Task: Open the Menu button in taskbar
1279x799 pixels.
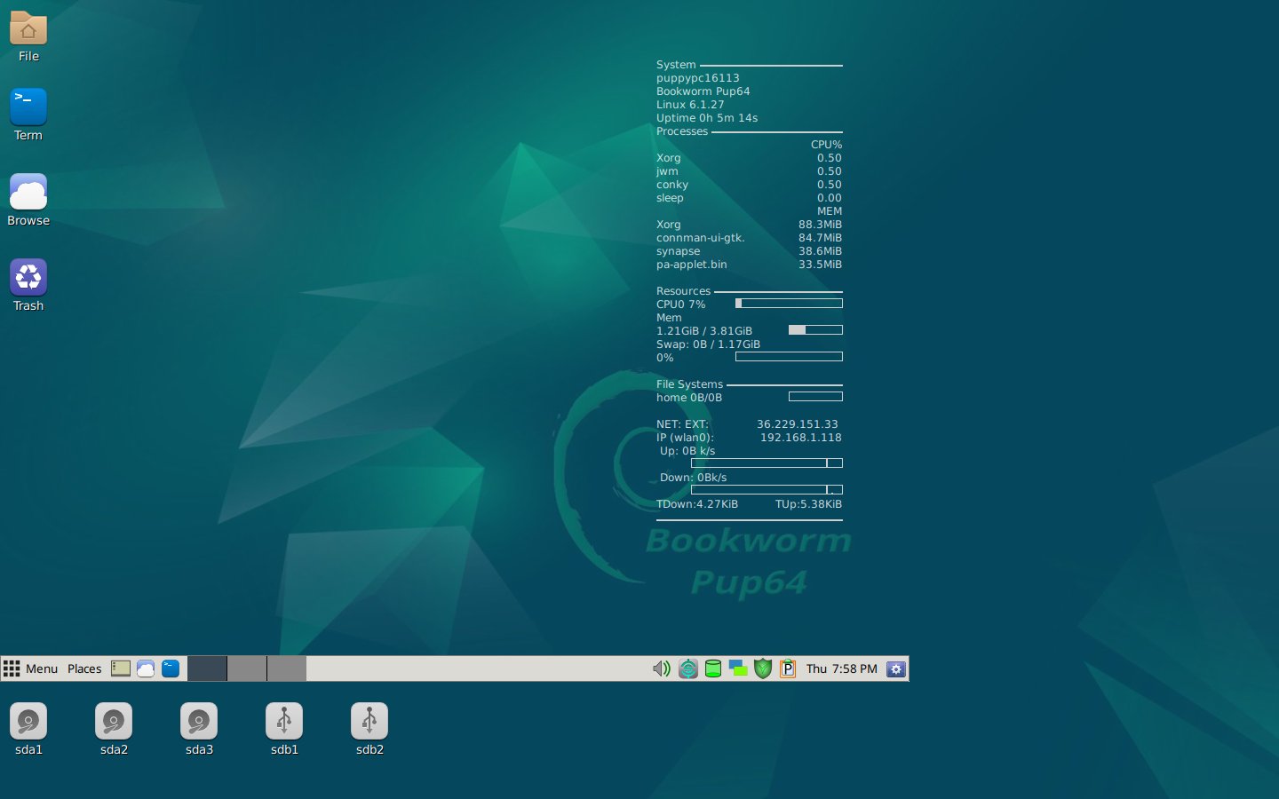Action: coord(30,668)
